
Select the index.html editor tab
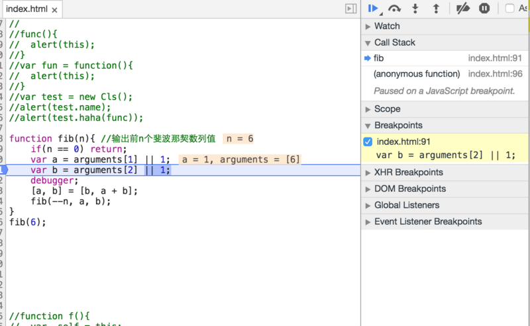[26, 9]
